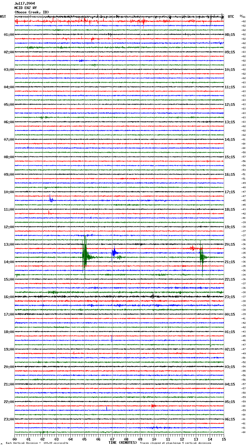Click the blue spike on the 10:30 trace

[x=51, y=199]
